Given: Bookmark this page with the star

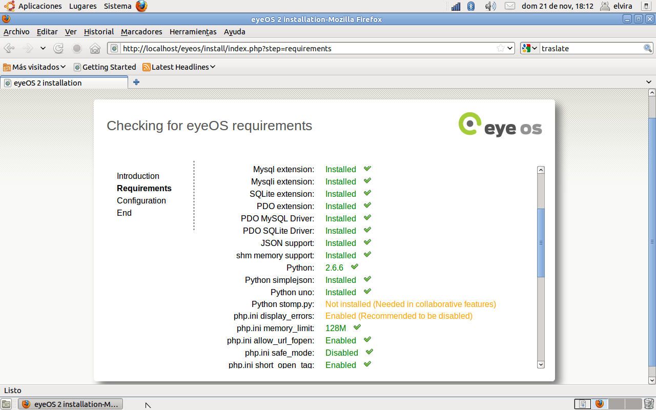Looking at the screenshot, I should click(x=501, y=48).
